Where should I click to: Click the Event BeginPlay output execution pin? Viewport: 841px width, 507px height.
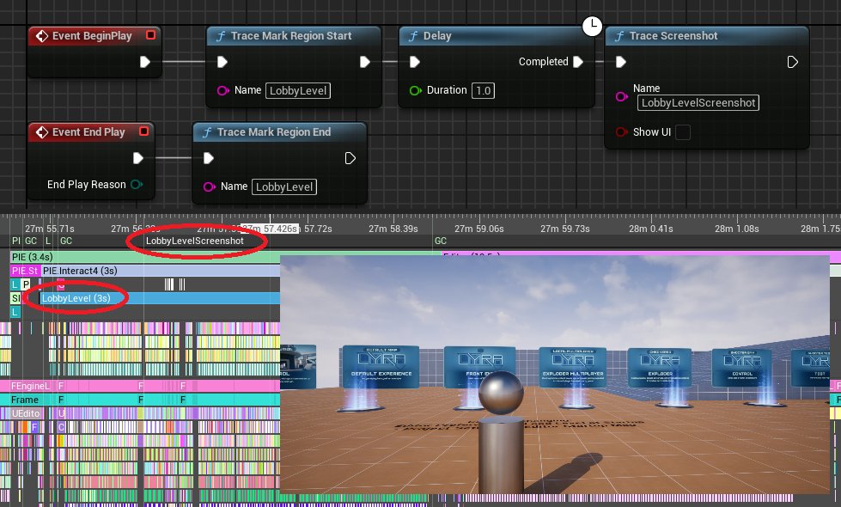[145, 62]
